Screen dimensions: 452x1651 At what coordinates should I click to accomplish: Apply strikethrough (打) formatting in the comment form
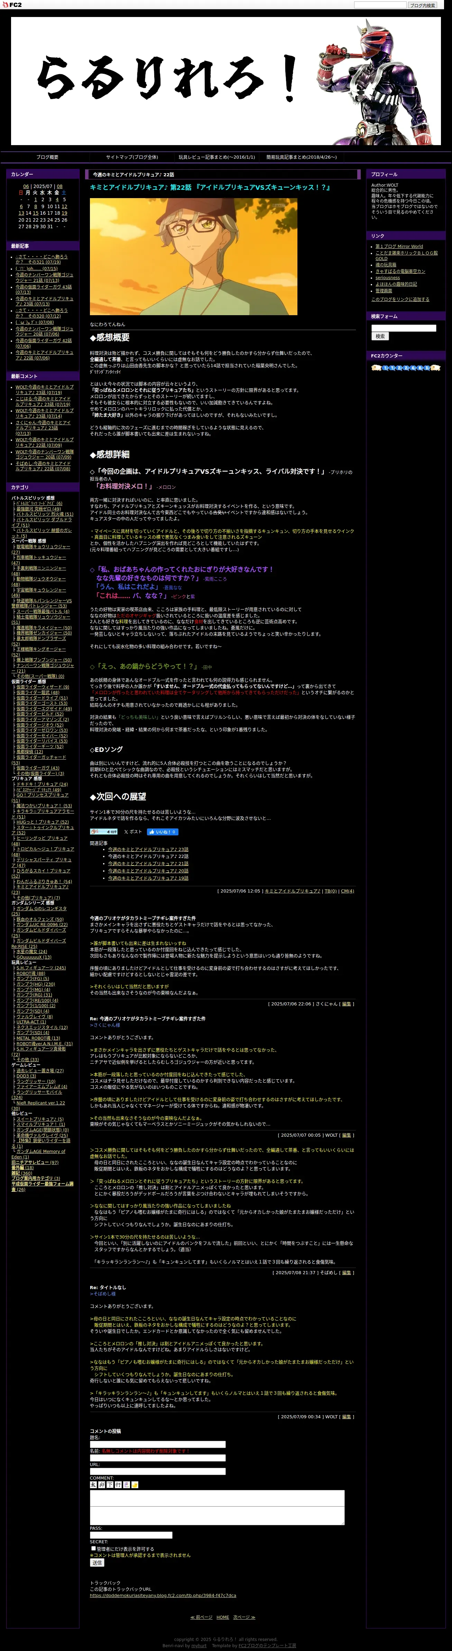(x=118, y=1484)
